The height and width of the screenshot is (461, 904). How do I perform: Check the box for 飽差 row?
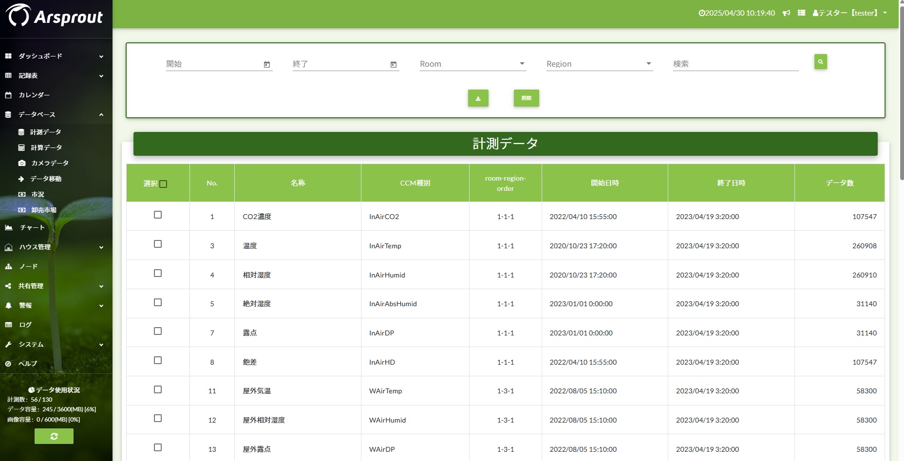(158, 360)
